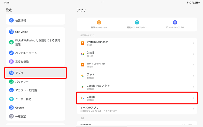Open Gmail app name text
Image resolution: width=203 pixels, height=127 pixels.
[90, 52]
